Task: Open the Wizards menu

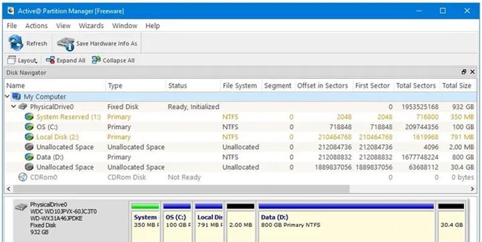Action: click(x=91, y=26)
